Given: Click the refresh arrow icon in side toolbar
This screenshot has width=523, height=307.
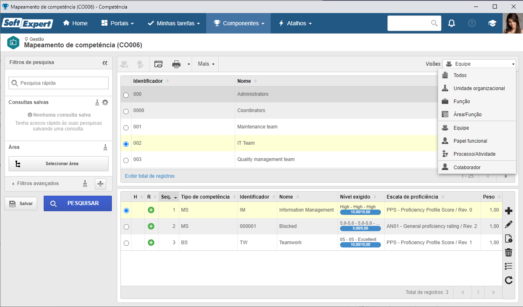Looking at the screenshot, I should coord(508,280).
